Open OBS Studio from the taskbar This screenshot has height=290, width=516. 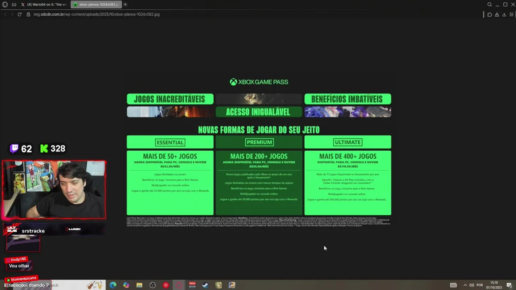152,285
